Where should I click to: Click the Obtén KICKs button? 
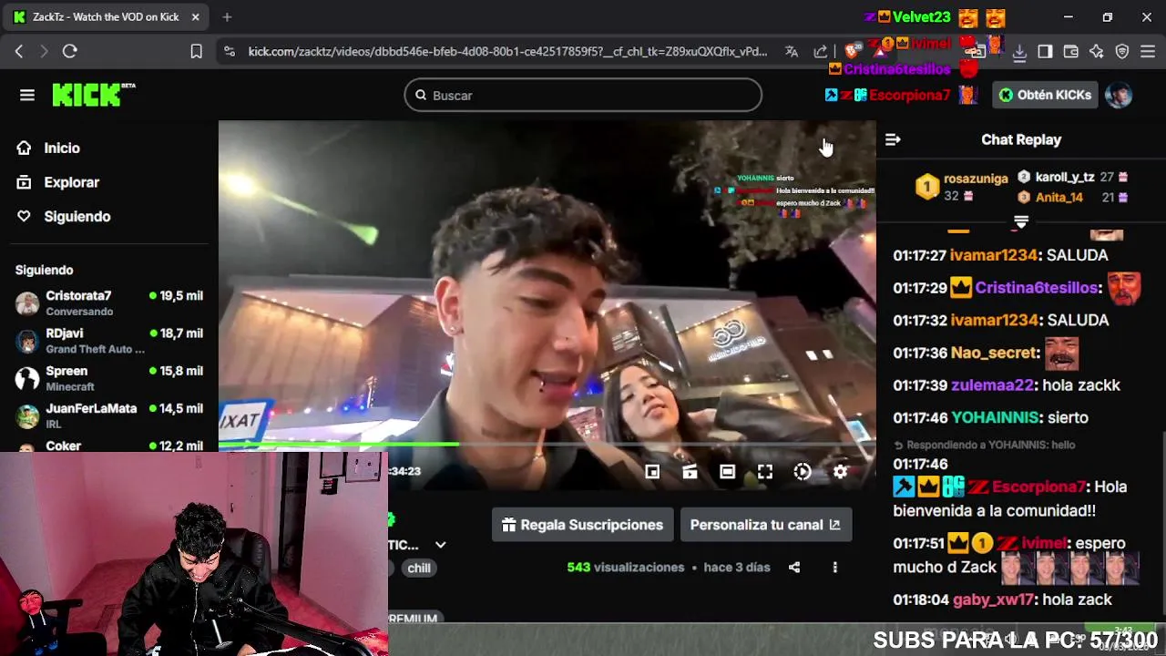click(1045, 95)
